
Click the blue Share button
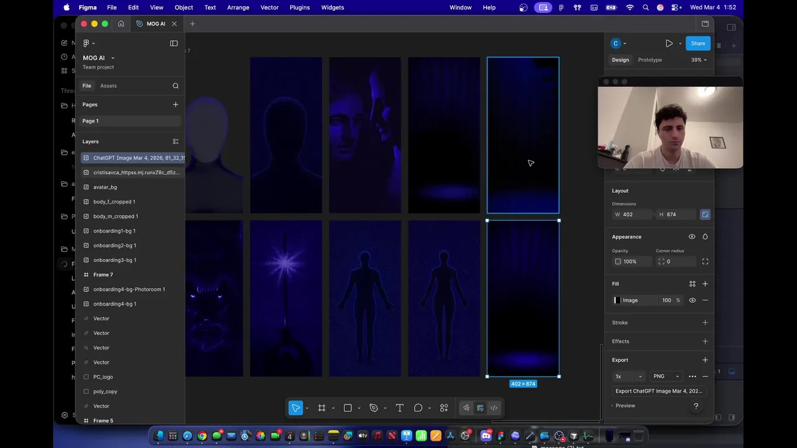pyautogui.click(x=698, y=44)
